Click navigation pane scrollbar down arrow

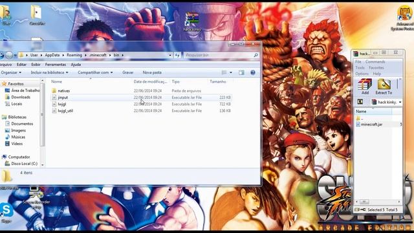pos(43,164)
